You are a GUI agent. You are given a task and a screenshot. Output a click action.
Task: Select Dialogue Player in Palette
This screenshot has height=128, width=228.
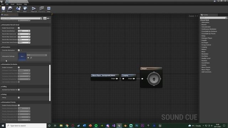[207, 38]
